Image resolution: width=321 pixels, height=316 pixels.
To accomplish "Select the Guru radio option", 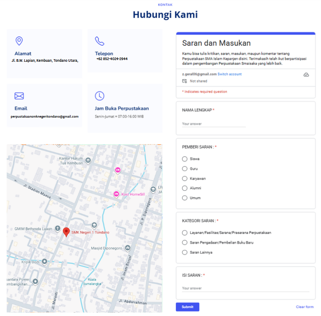I will click(185, 169).
